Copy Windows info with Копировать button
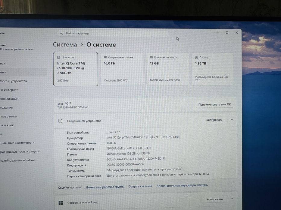Viewport: 281px width, 210px height. tap(214, 199)
